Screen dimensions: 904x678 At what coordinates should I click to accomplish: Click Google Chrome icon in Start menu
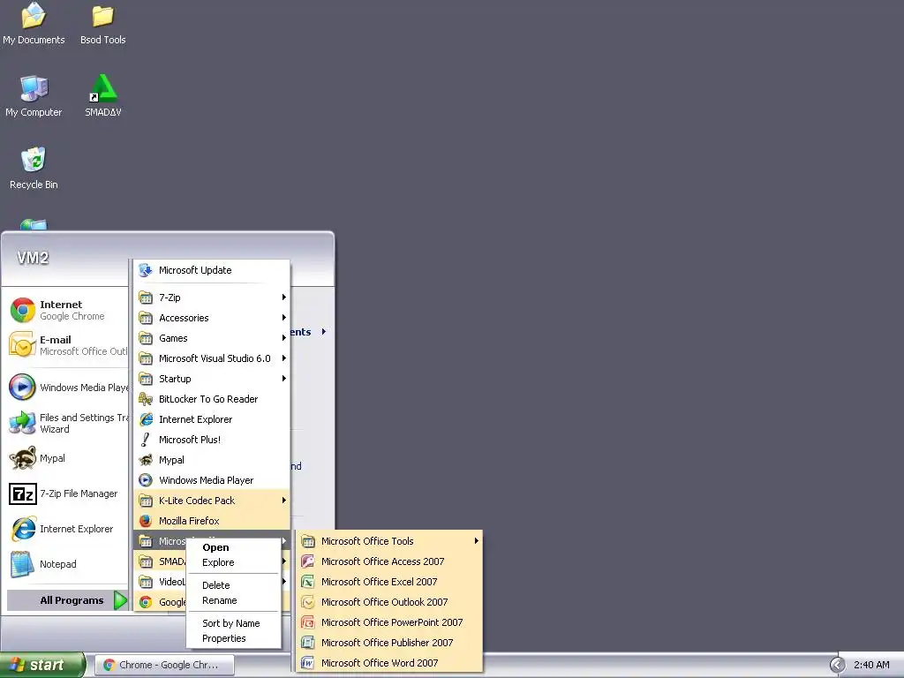point(23,310)
